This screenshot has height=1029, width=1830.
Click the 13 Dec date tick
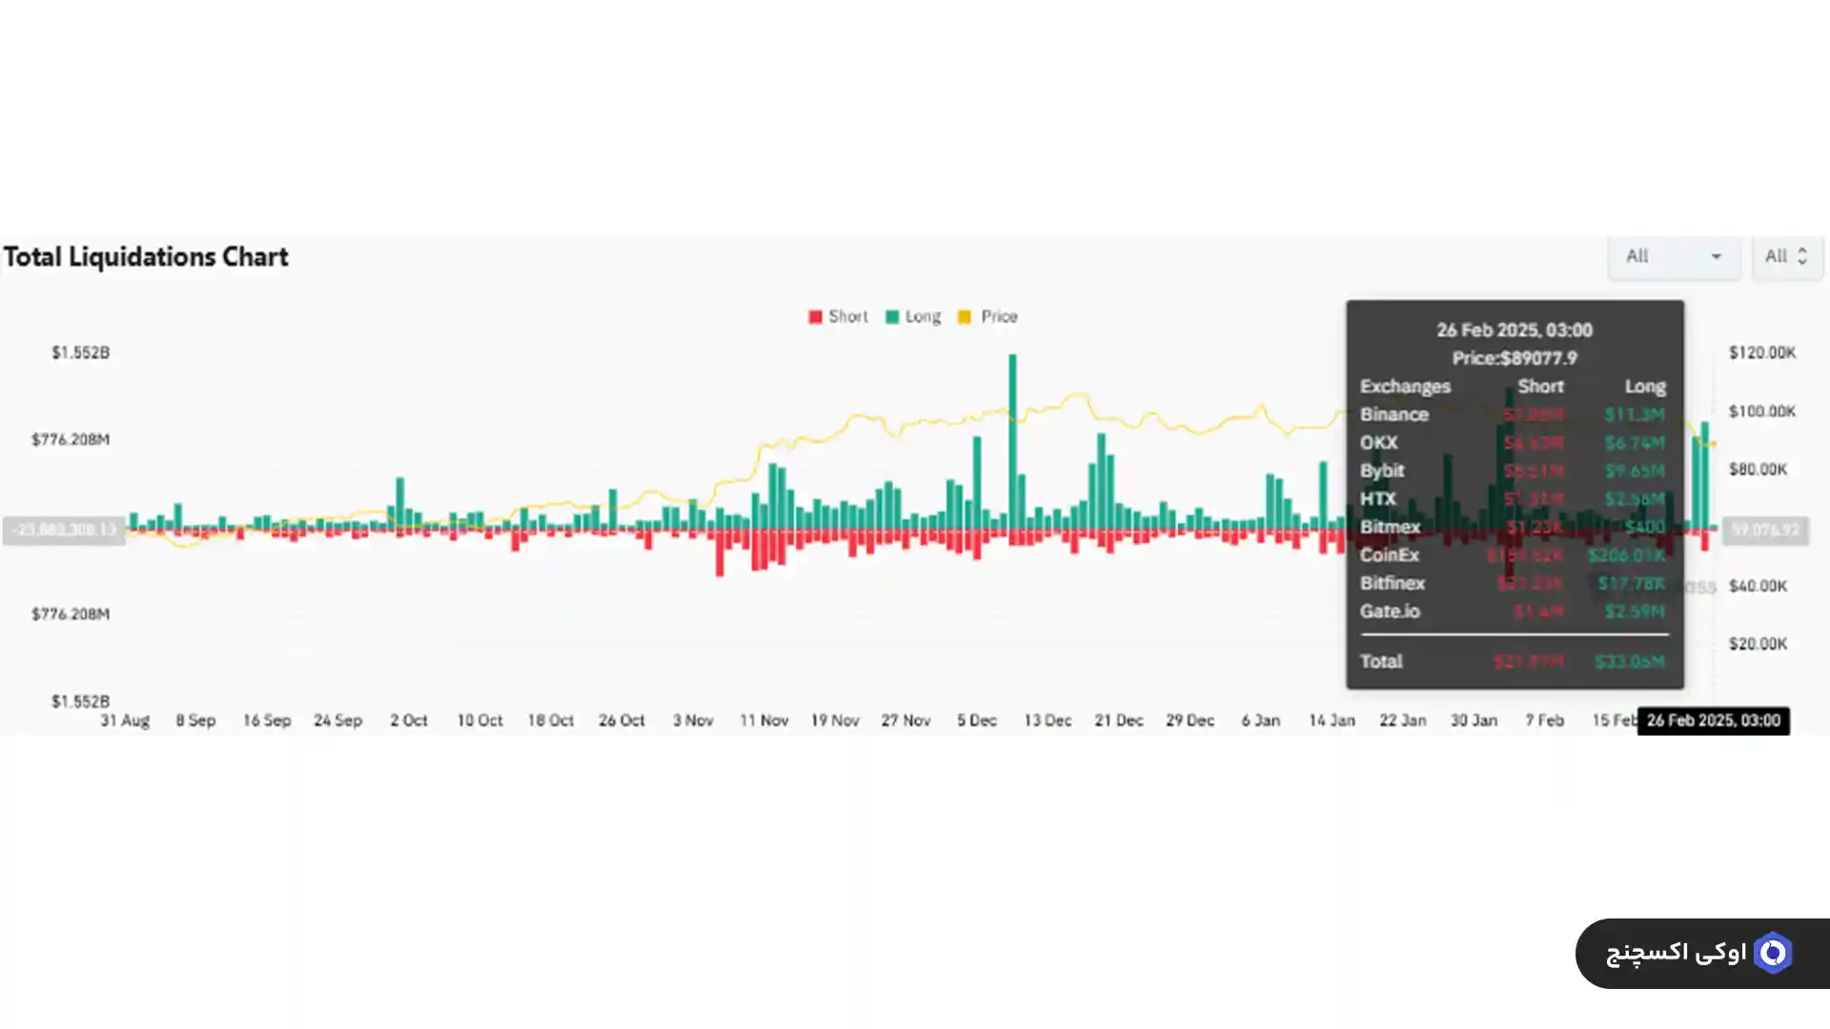1047,720
